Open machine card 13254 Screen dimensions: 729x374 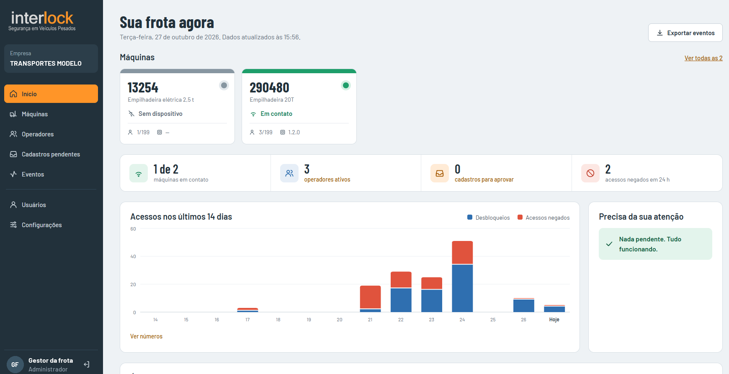click(x=177, y=107)
